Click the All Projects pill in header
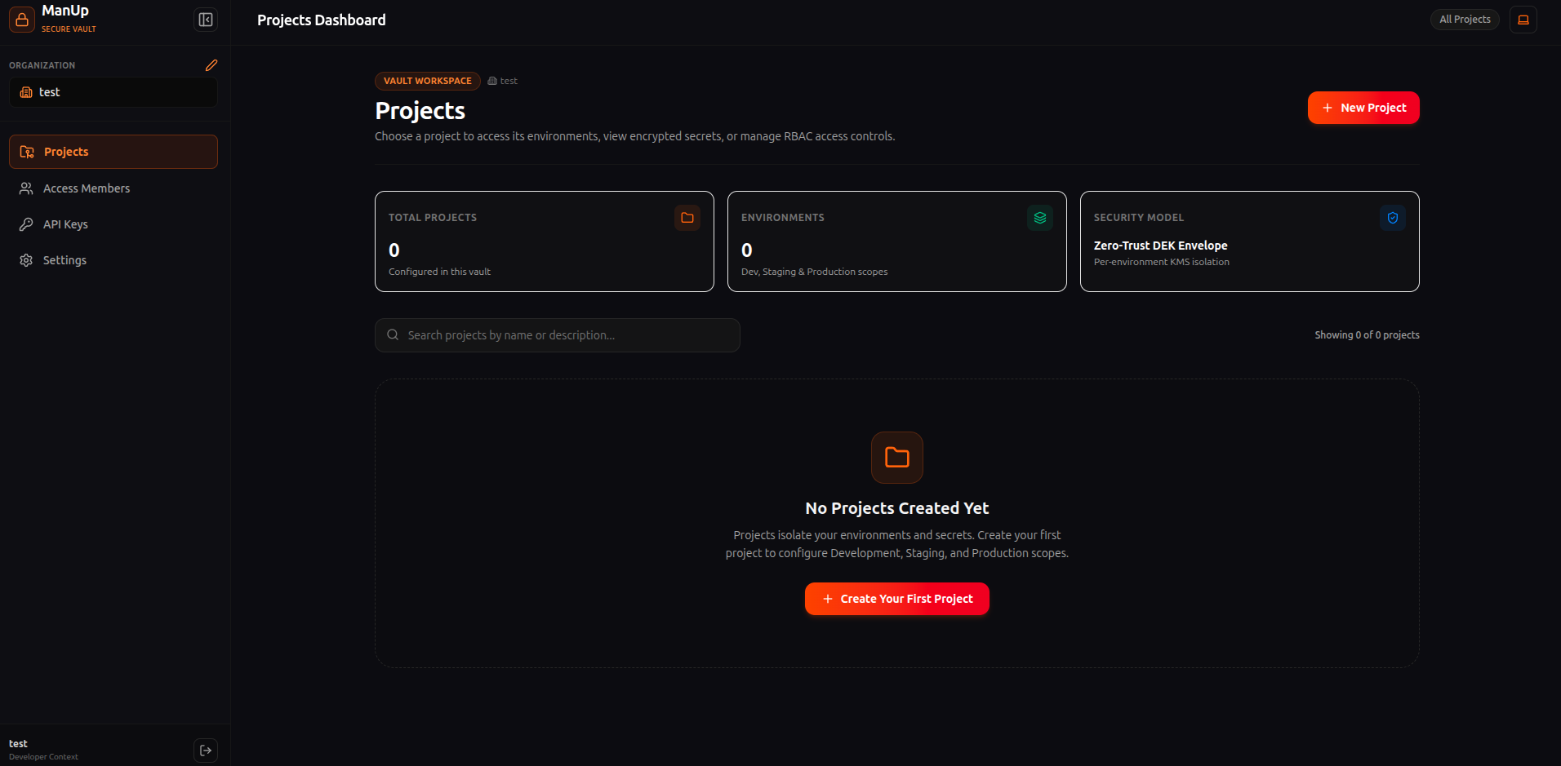Image resolution: width=1561 pixels, height=766 pixels. 1465,20
